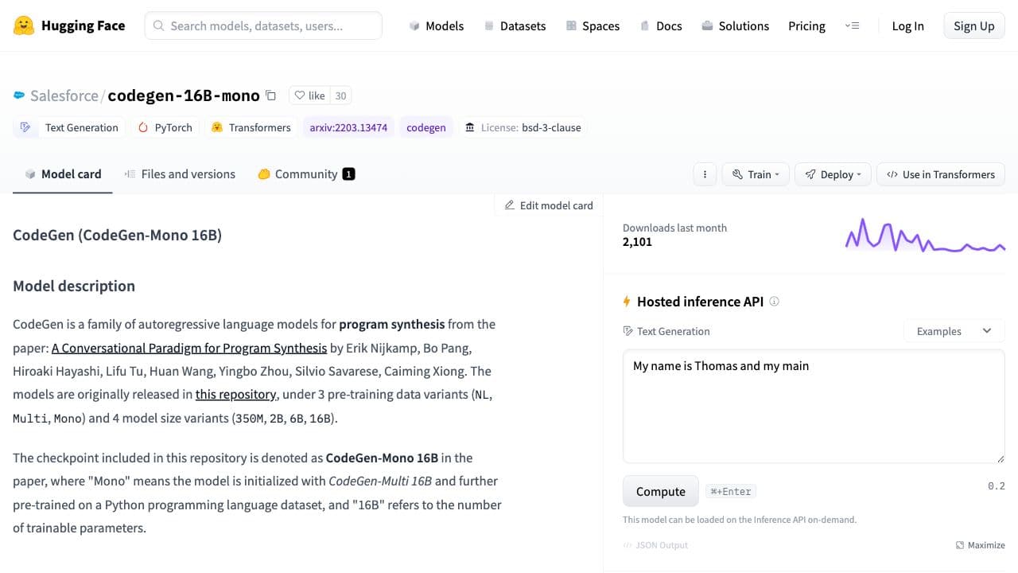Open the Community tab
The height and width of the screenshot is (573, 1018).
pos(305,174)
